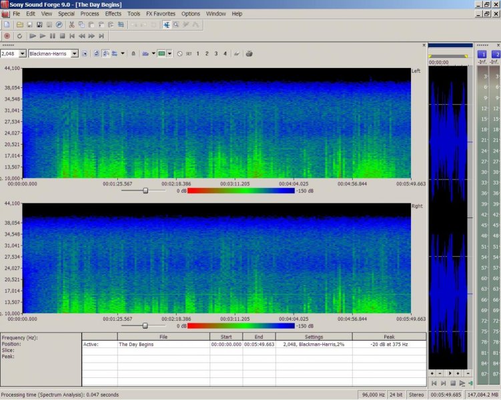
Task: Toggle the lock icon in spectrum toolbar
Action: point(133,53)
